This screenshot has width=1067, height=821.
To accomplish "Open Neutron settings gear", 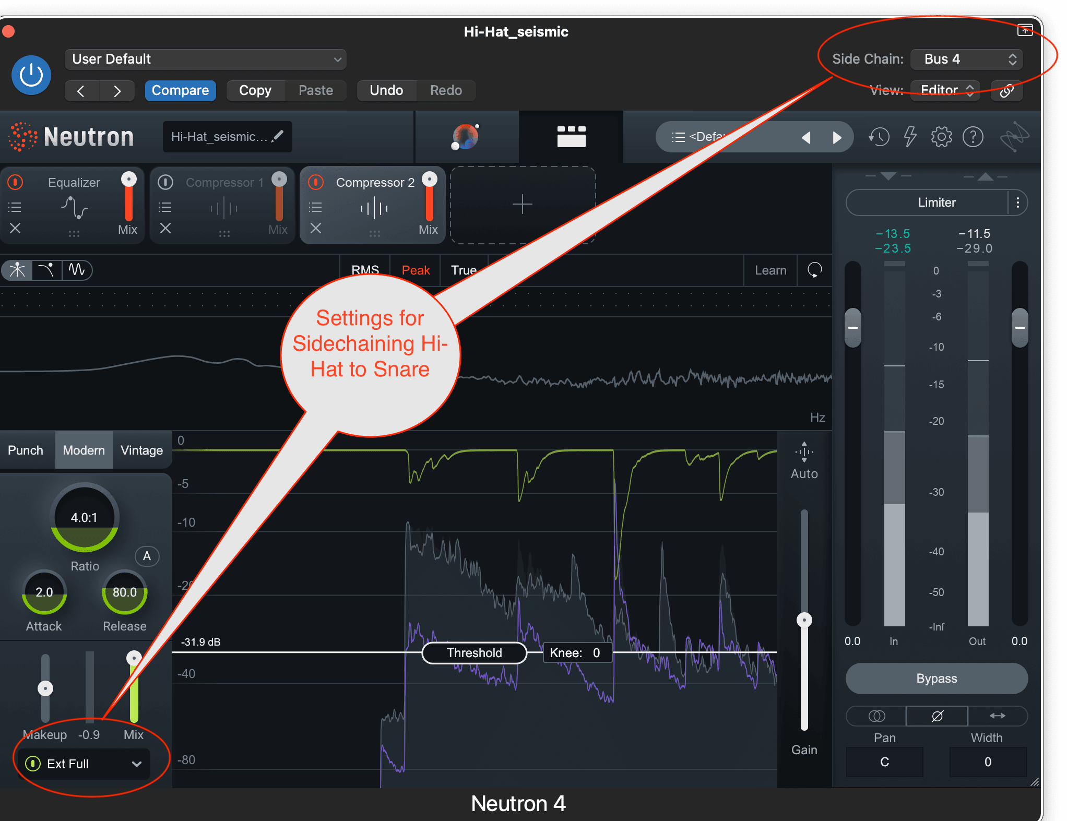I will (941, 137).
